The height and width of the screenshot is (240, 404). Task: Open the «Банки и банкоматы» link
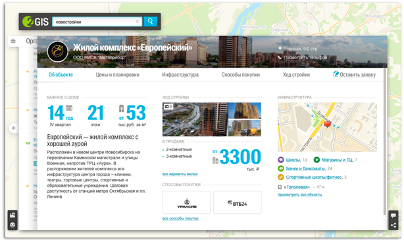[305, 169]
